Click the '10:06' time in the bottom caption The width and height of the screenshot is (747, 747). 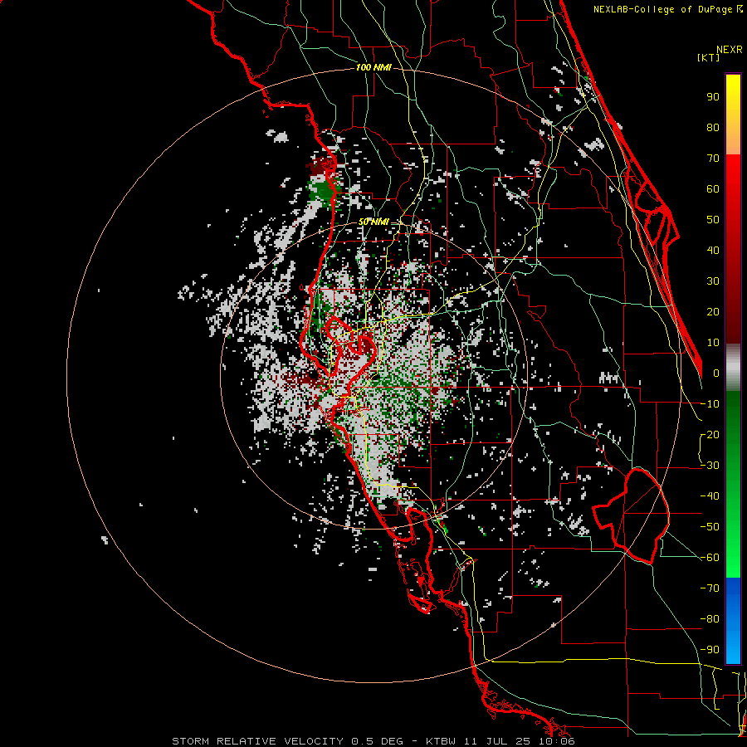(x=559, y=741)
